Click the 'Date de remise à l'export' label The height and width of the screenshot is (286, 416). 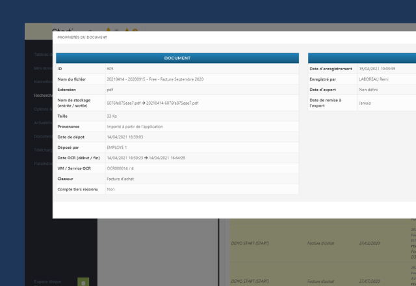(x=325, y=103)
